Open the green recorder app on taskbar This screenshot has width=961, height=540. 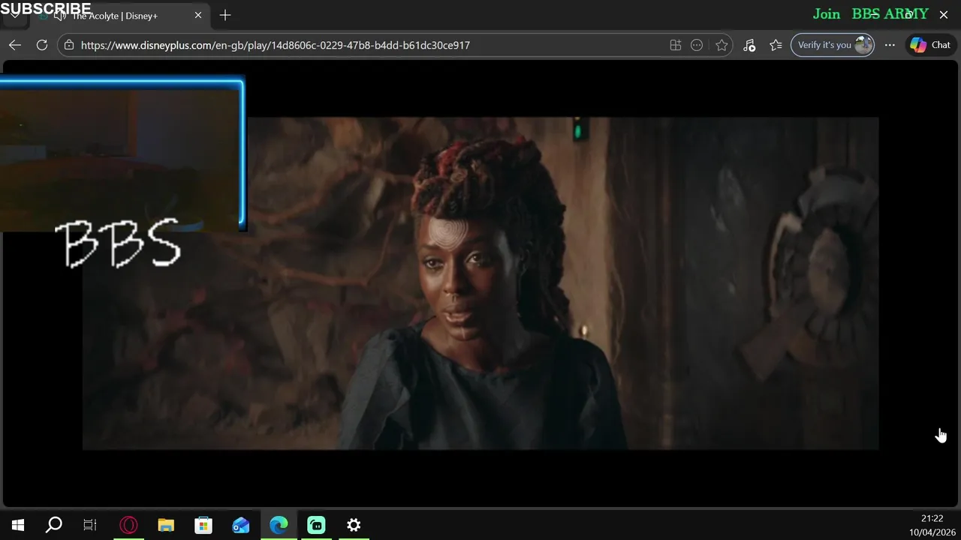316,525
